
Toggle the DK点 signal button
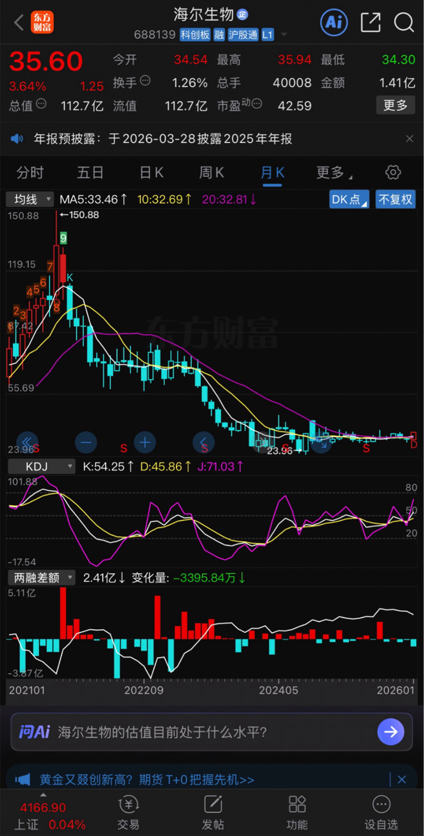click(x=349, y=199)
